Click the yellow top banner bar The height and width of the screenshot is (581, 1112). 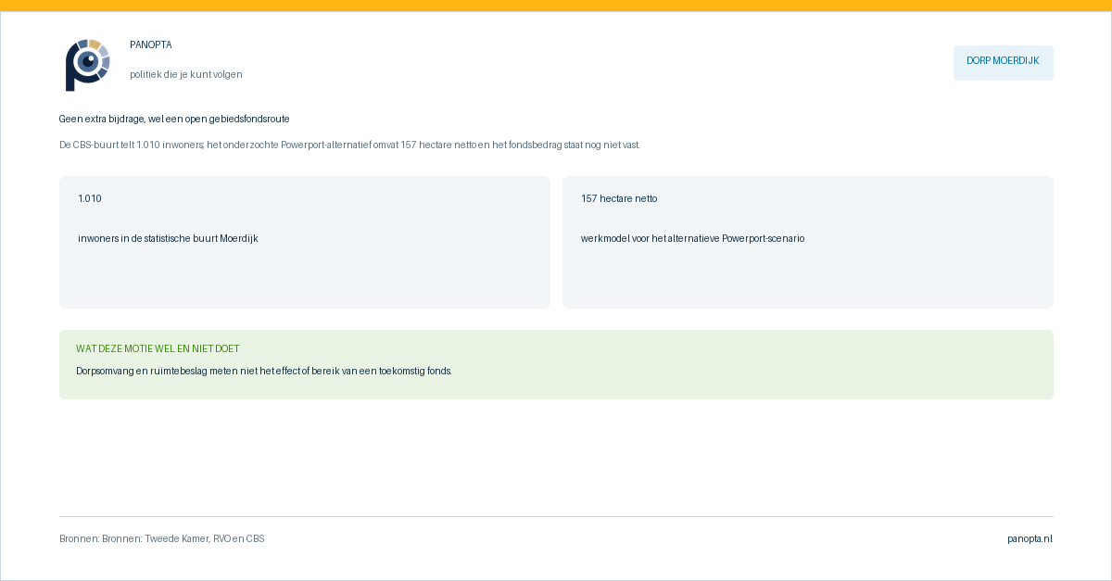click(556, 6)
